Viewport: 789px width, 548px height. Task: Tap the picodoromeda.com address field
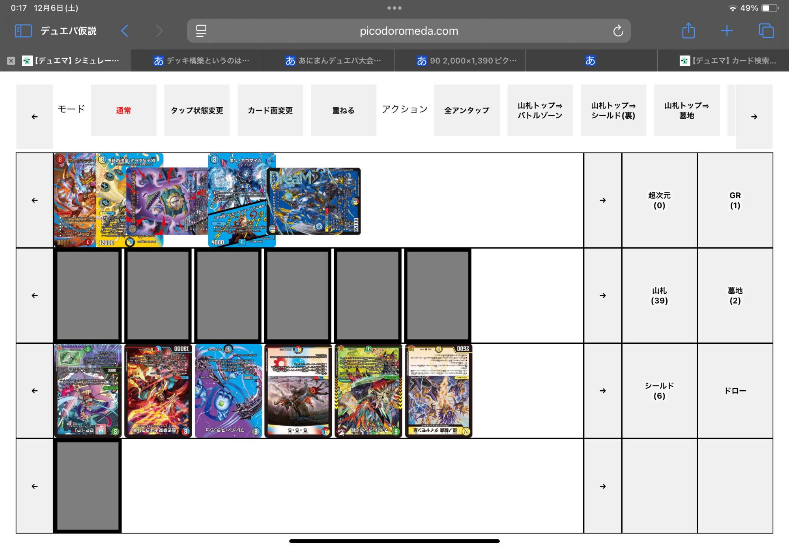(x=409, y=31)
